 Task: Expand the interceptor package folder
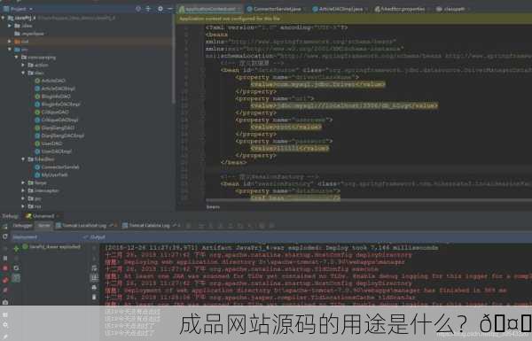[23, 190]
